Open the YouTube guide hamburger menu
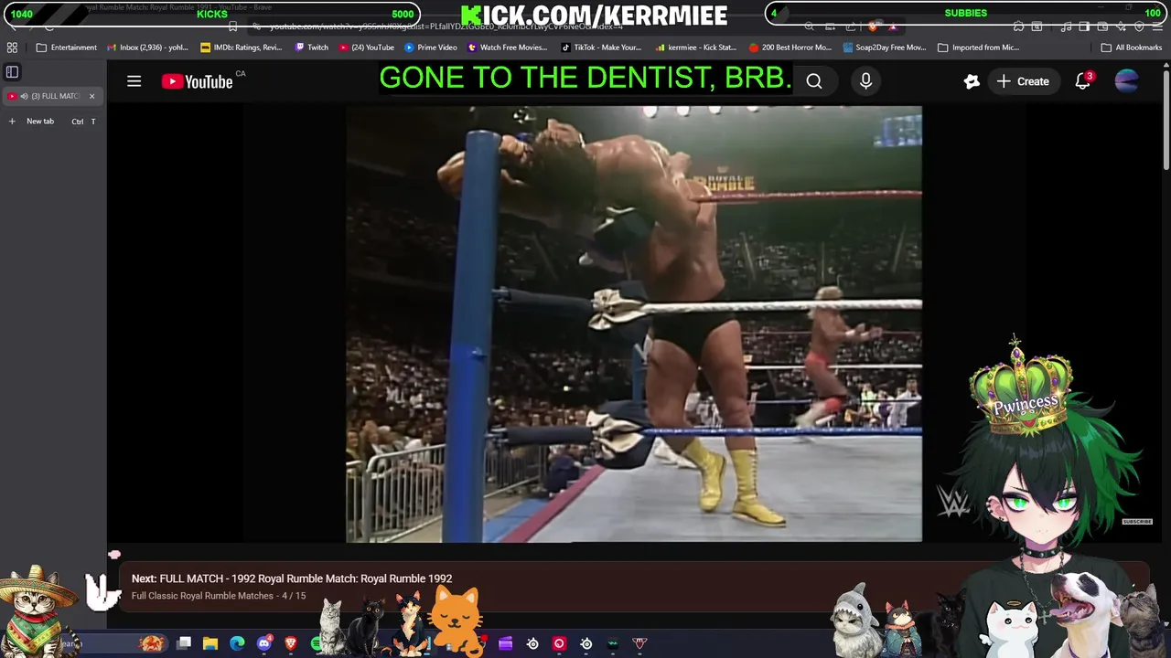Viewport: 1171px width, 658px height. click(134, 81)
